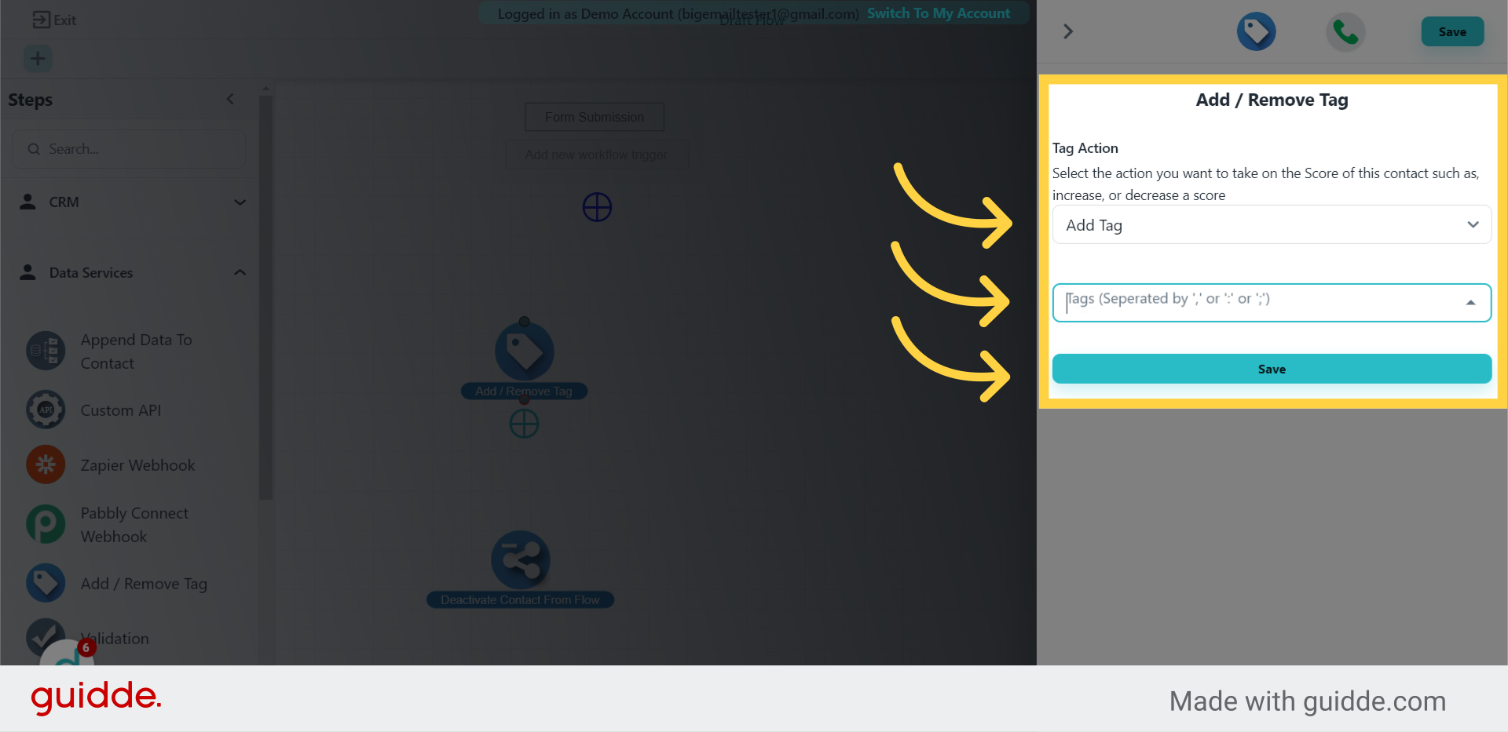
Task: Click the Validation step label
Action: click(x=115, y=639)
